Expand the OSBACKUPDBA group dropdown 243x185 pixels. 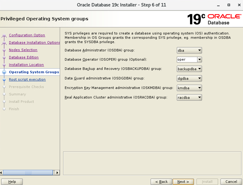pyautogui.click(x=189, y=69)
